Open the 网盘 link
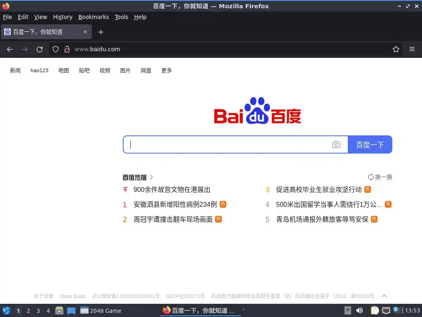Screen dimensions: 422x317 (x=146, y=70)
